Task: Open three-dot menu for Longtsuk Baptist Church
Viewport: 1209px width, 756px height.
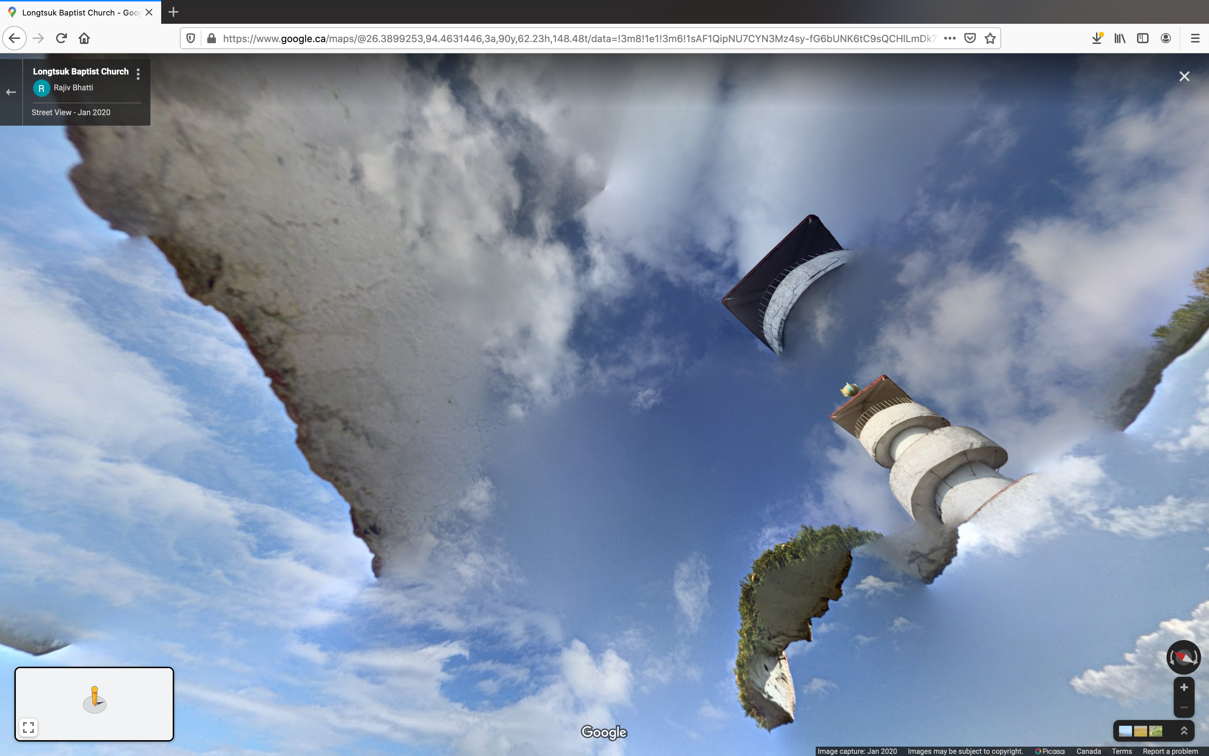Action: click(139, 74)
